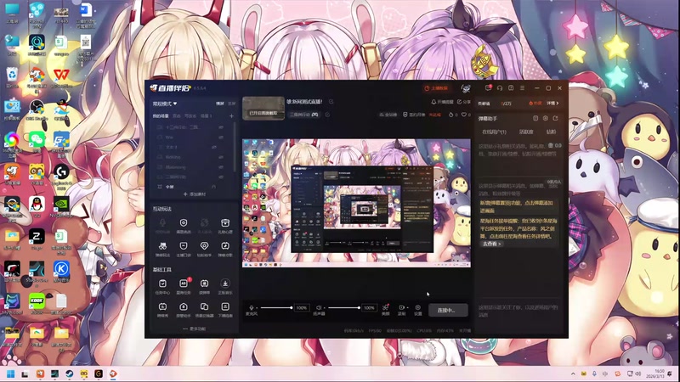680x382 pixels.
Task: Open the 房管助手 tool
Action: 184,310
